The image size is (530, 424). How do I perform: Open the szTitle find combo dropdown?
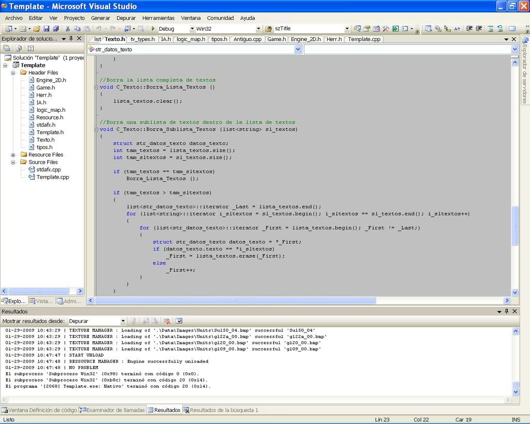pyautogui.click(x=347, y=29)
